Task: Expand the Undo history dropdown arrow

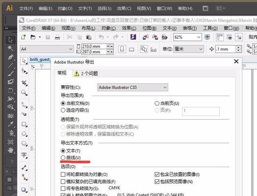Action: click(108, 37)
